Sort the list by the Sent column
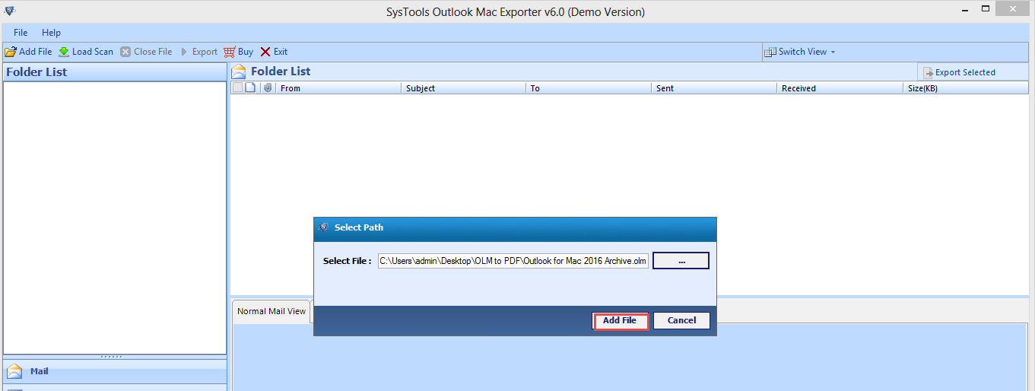1035x391 pixels. point(714,88)
